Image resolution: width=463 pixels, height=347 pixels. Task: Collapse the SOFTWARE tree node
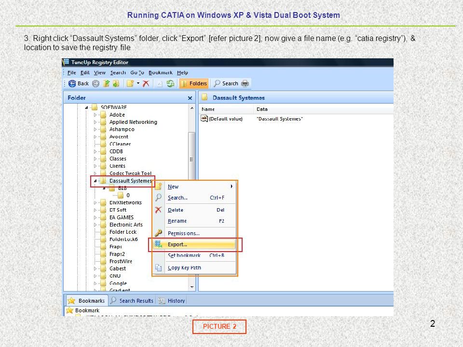click(x=86, y=107)
